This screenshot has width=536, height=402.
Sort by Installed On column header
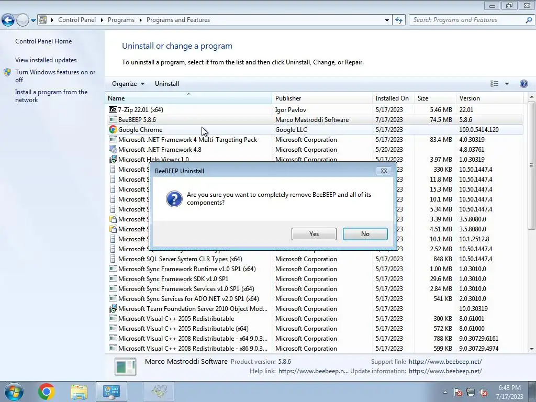click(x=393, y=98)
